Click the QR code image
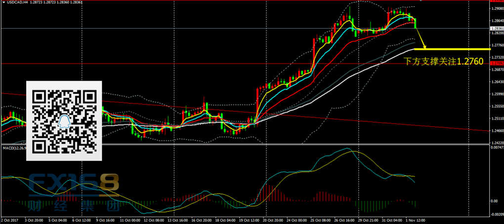 [64, 121]
